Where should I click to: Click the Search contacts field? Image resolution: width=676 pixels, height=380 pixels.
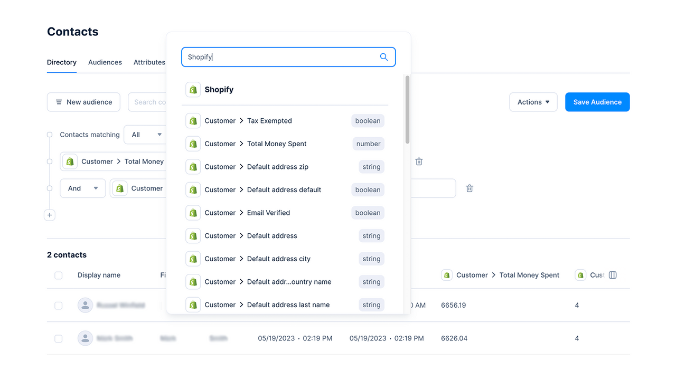147,102
